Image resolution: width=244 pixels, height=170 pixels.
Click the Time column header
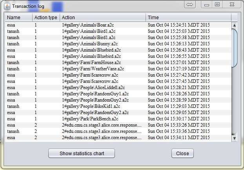click(x=188, y=18)
